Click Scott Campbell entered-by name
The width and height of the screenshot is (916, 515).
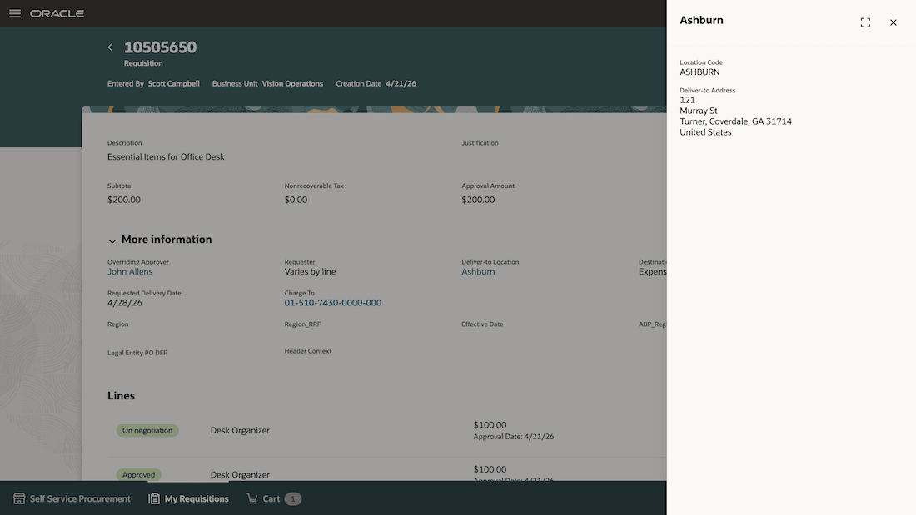tap(173, 83)
